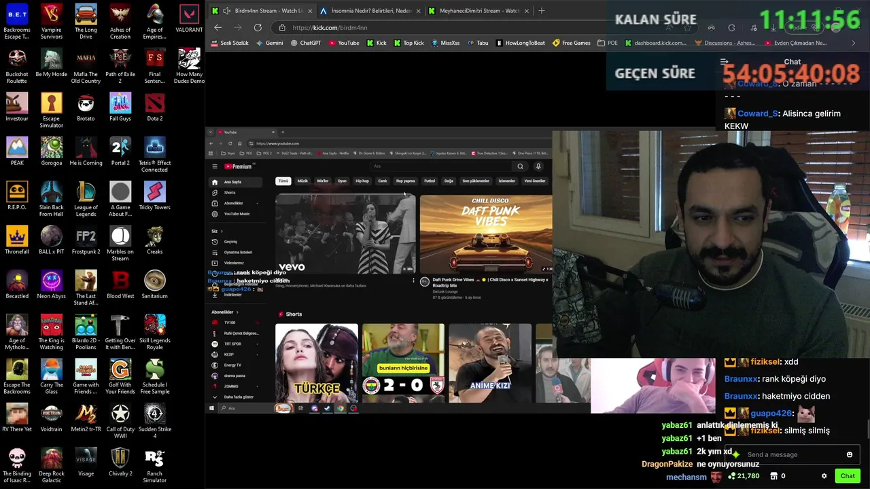Click the Windows Start button in stream
This screenshot has height=489, width=870.
coord(211,408)
